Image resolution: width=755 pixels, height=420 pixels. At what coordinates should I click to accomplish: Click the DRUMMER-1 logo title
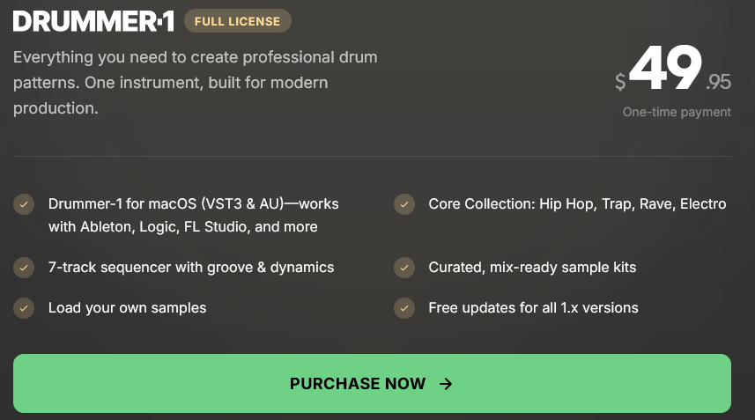click(x=93, y=20)
